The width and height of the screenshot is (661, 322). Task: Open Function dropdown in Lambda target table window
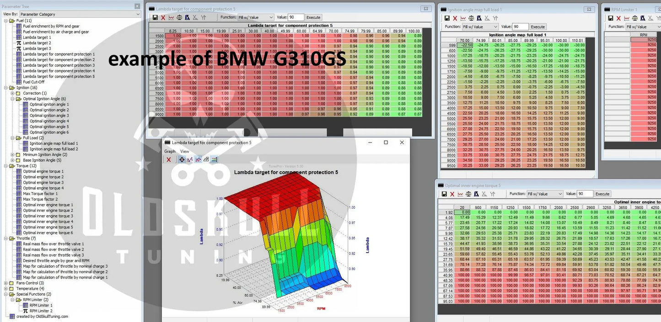256,17
